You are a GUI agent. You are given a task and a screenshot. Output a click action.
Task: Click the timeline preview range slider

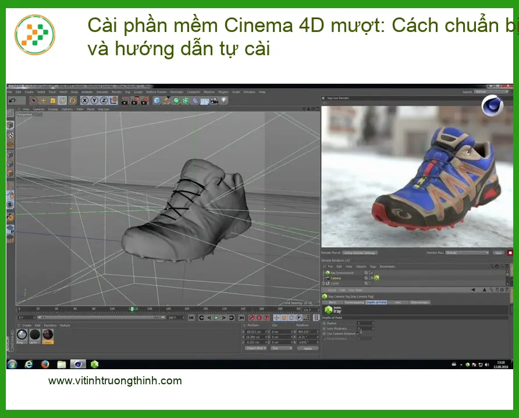[101, 317]
